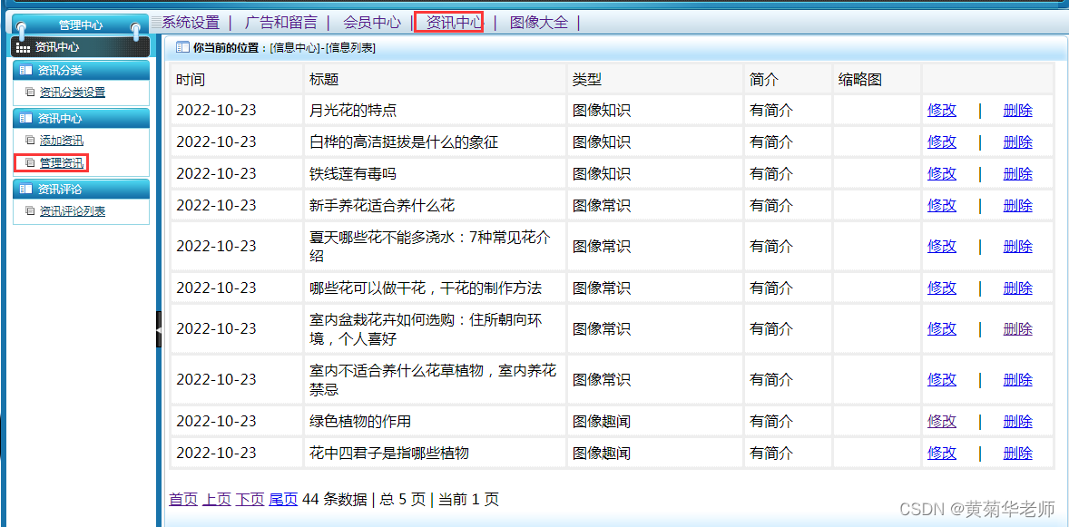1069x527 pixels.
Task: Collapse the 资讯评论 sidebar section
Action: pos(81,189)
